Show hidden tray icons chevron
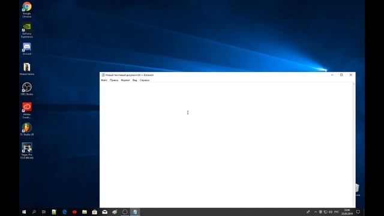 click(x=316, y=212)
